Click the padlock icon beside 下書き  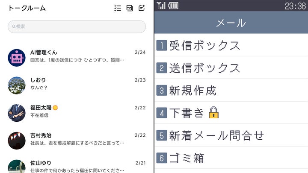coord(213,113)
